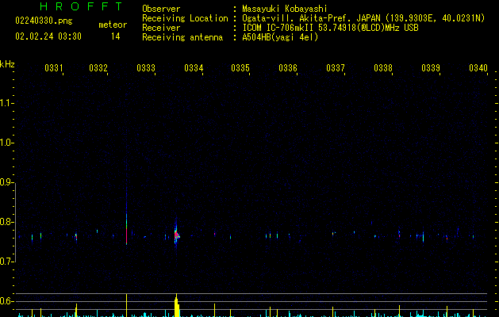
Task: Click the A504HB yagi antenna text
Action: [x=280, y=37]
